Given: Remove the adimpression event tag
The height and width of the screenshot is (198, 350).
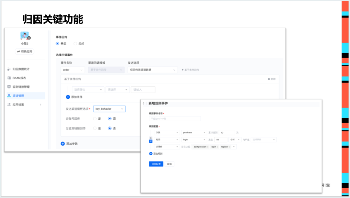Looking at the screenshot, I should click(x=208, y=147).
